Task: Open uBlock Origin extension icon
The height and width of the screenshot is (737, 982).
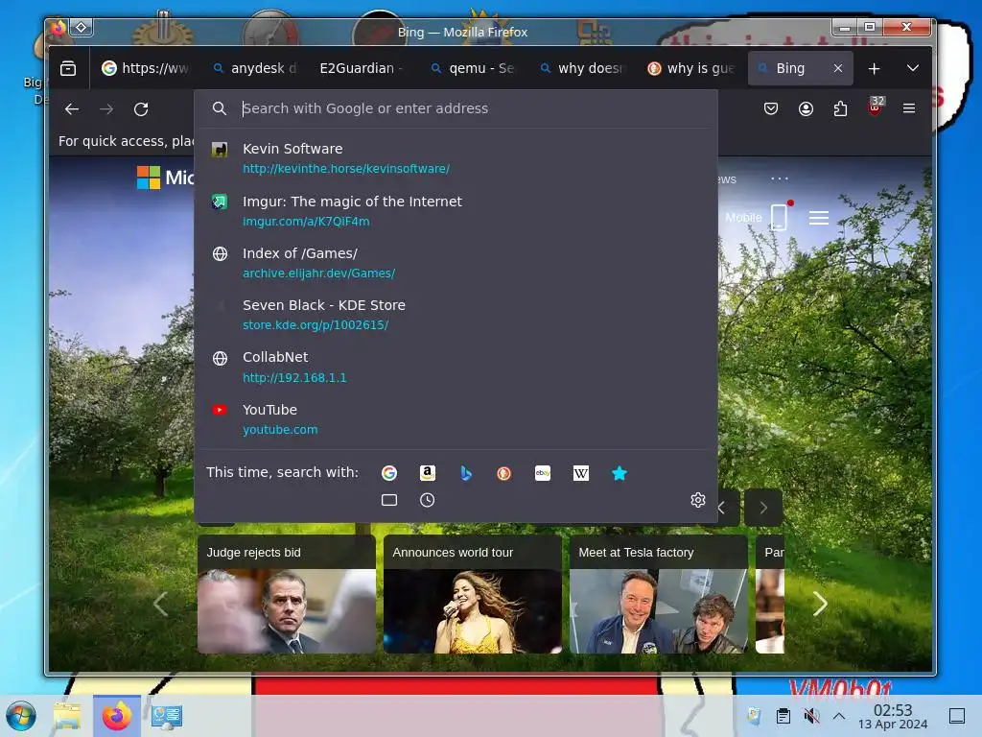Action: click(875, 107)
